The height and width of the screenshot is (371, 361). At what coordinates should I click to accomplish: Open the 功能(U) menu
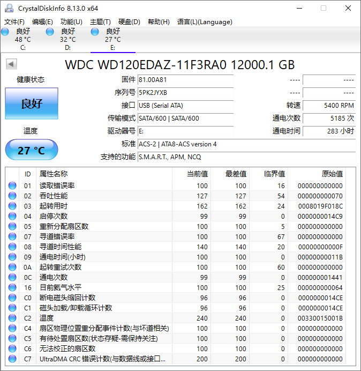71,22
